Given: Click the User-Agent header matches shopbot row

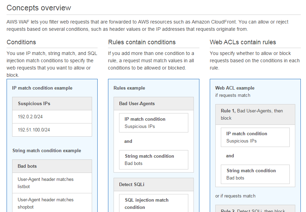Looking at the screenshot, I should coord(52,203).
